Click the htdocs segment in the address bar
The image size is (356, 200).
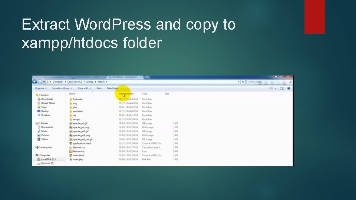pos(101,81)
